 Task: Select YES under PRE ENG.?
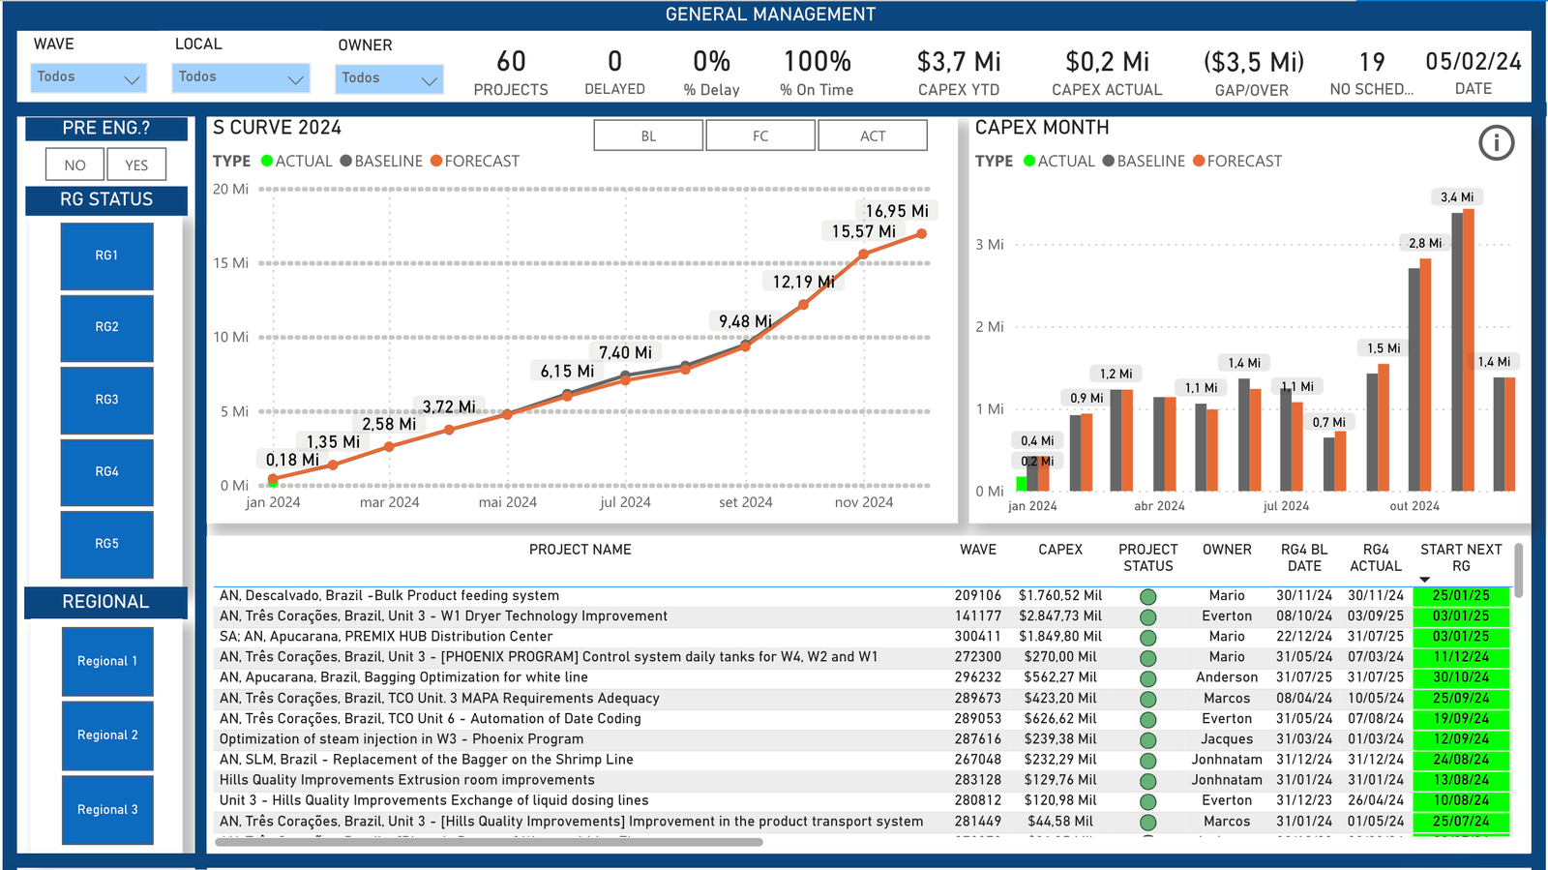click(x=136, y=165)
